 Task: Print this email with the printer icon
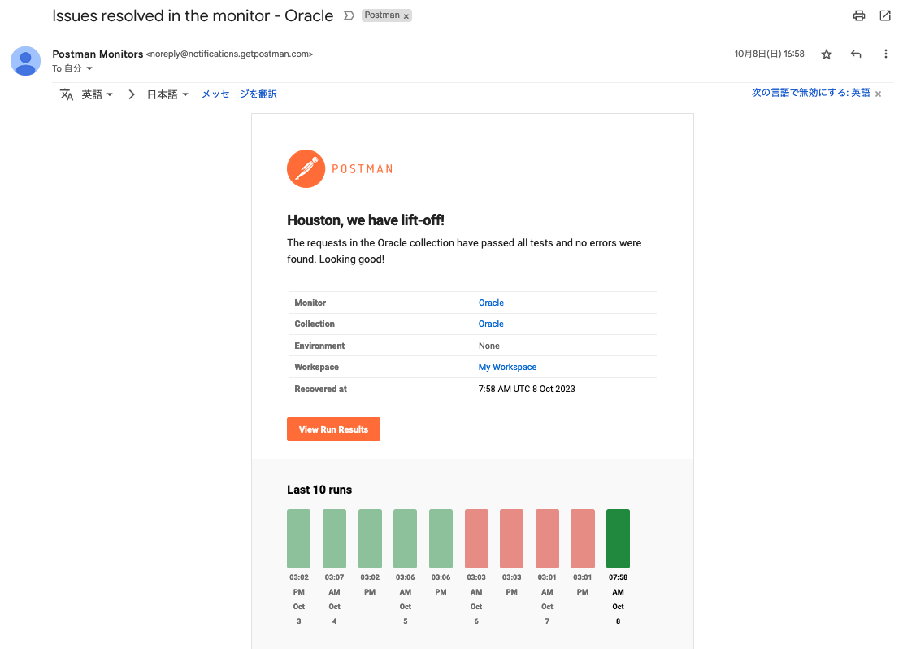point(858,15)
